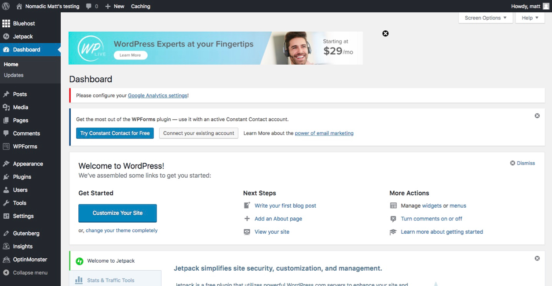Select Stats & Traffic Tools tab in Jetpack
The height and width of the screenshot is (286, 552).
(x=111, y=280)
